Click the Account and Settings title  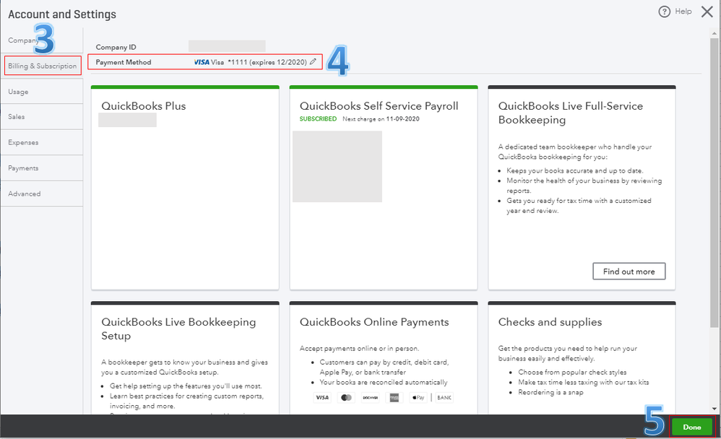(62, 14)
